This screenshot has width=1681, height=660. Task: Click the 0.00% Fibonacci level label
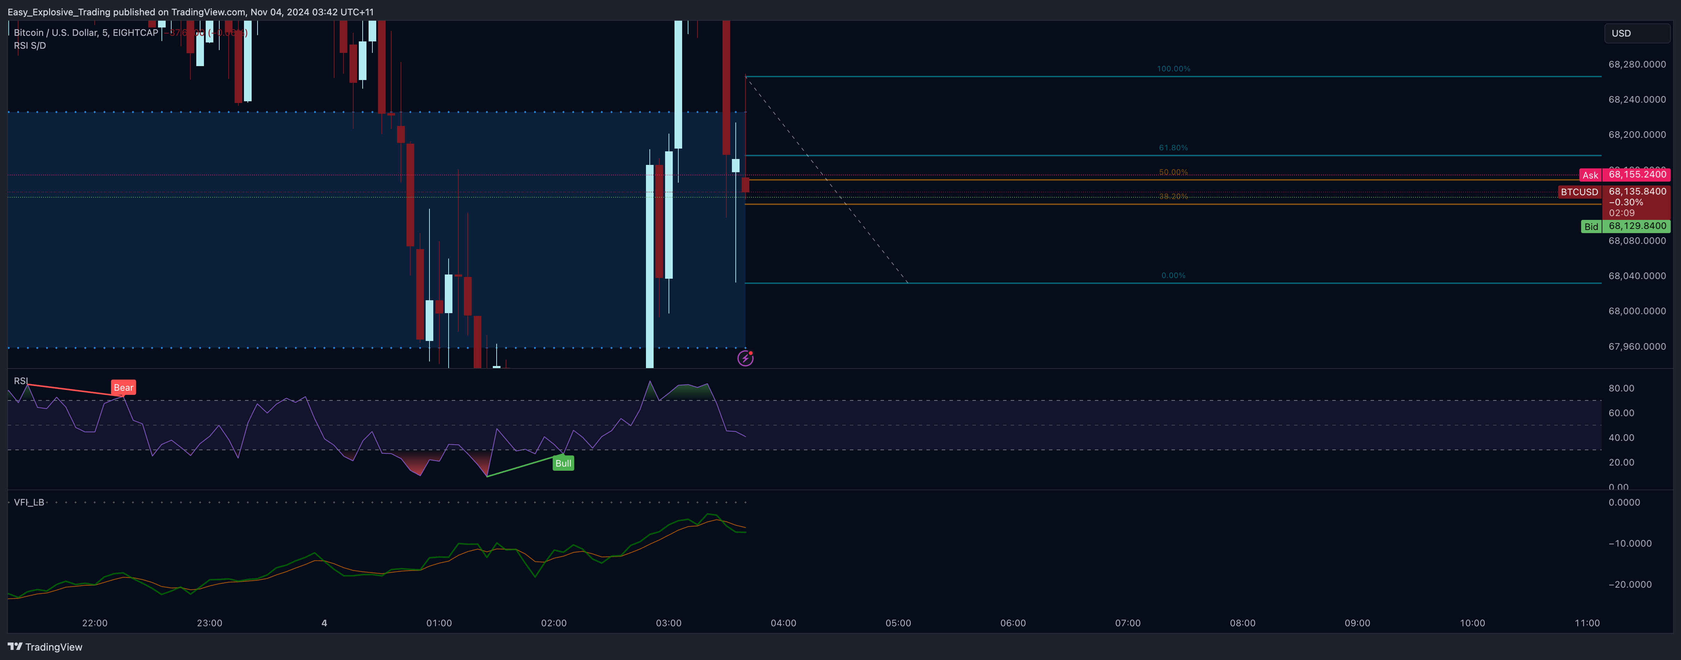1173,275
